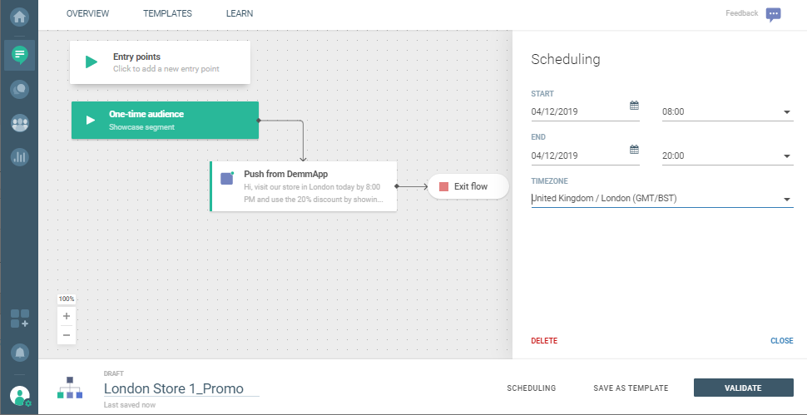Screen dimensions: 807x415
Task: Open the start date calendar picker
Action: [x=634, y=106]
